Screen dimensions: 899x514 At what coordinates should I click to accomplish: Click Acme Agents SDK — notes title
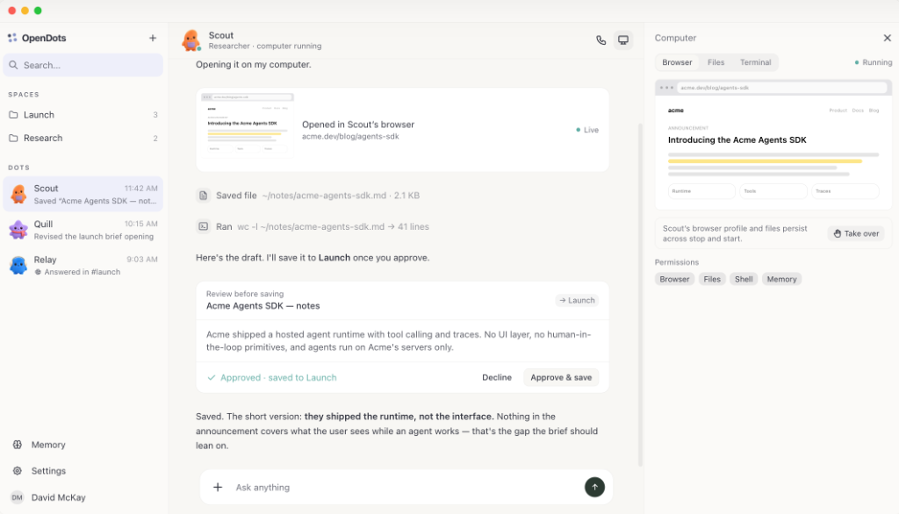(263, 306)
